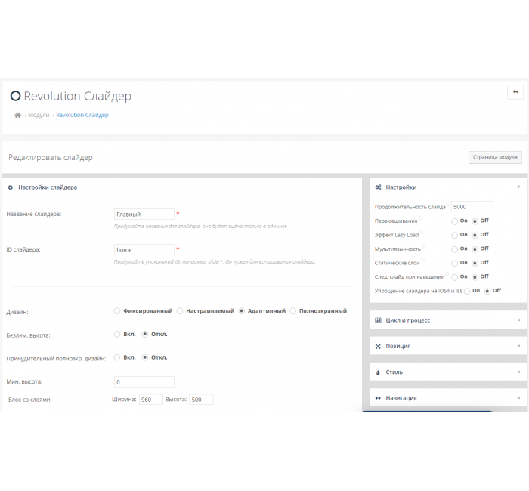
Task: Click the Продолжительность слайда field with 5000
Action: click(472, 207)
